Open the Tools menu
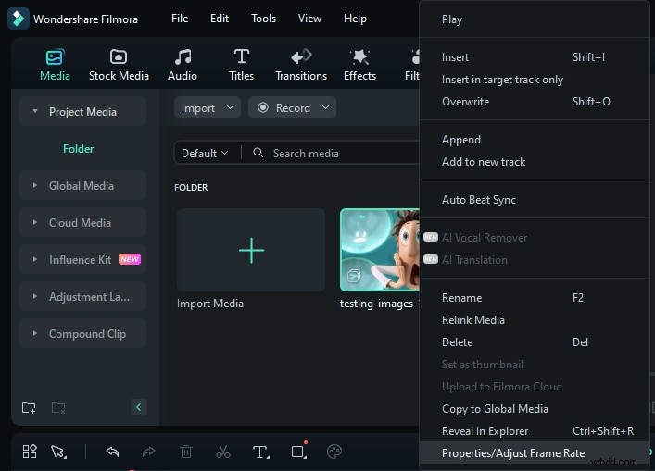This screenshot has height=471, width=655. click(263, 19)
